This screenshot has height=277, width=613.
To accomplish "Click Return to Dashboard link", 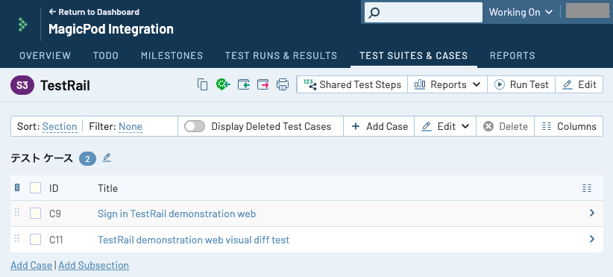I will coord(94,12).
